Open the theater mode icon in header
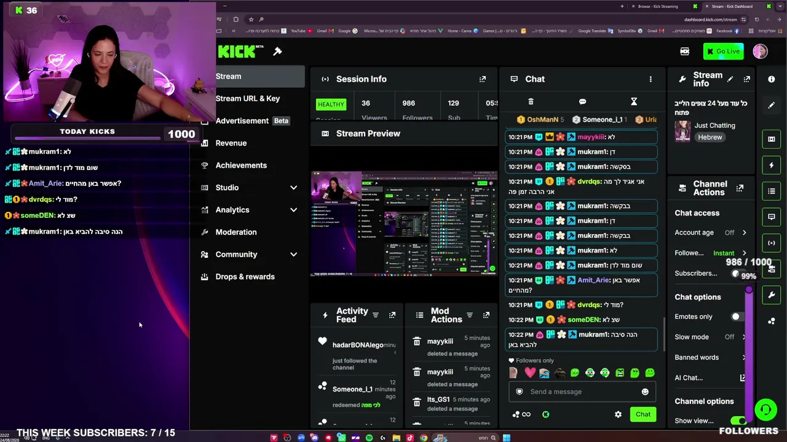 coord(684,52)
